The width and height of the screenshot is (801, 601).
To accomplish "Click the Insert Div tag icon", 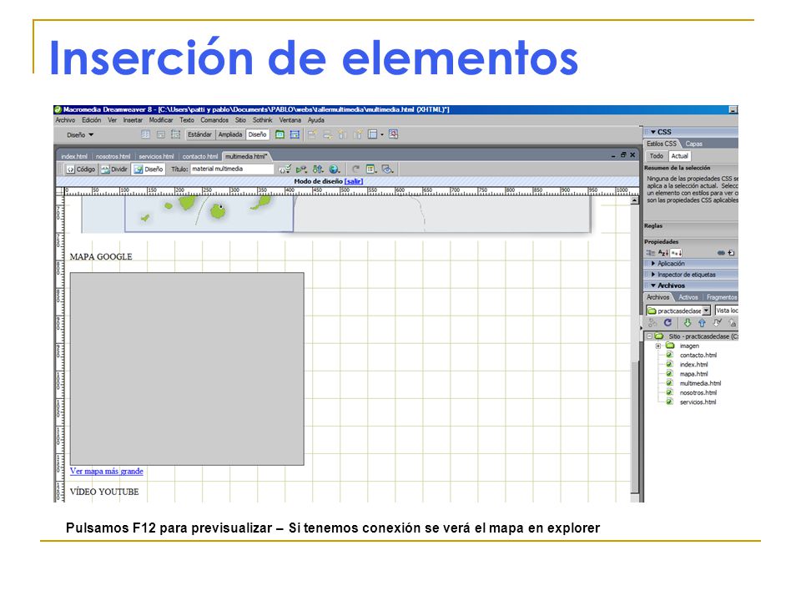I will click(x=160, y=134).
